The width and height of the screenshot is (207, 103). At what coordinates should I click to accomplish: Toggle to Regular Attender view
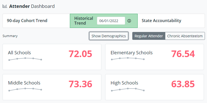[x=149, y=36]
